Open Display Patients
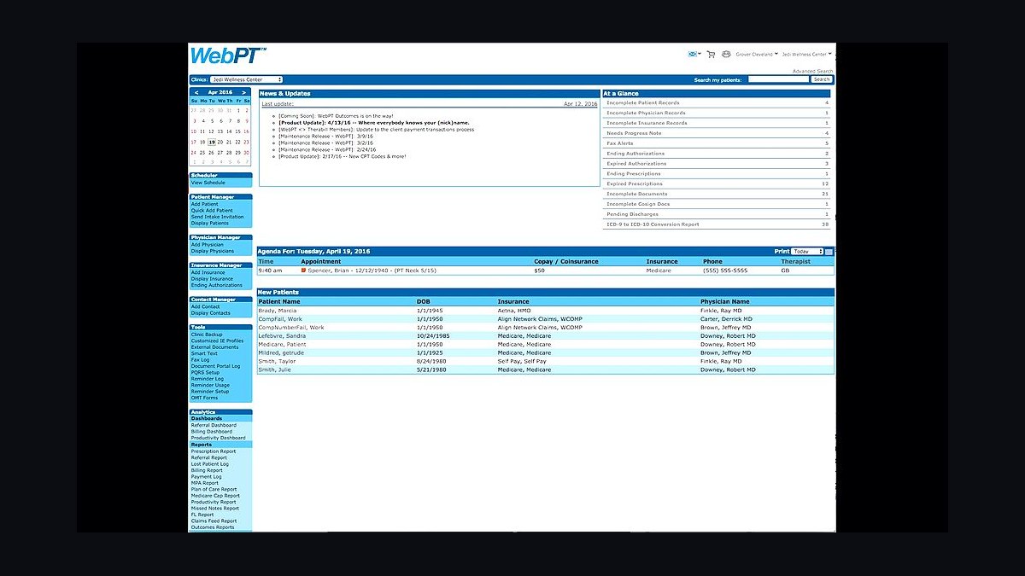Image resolution: width=1025 pixels, height=576 pixels. pyautogui.click(x=209, y=224)
